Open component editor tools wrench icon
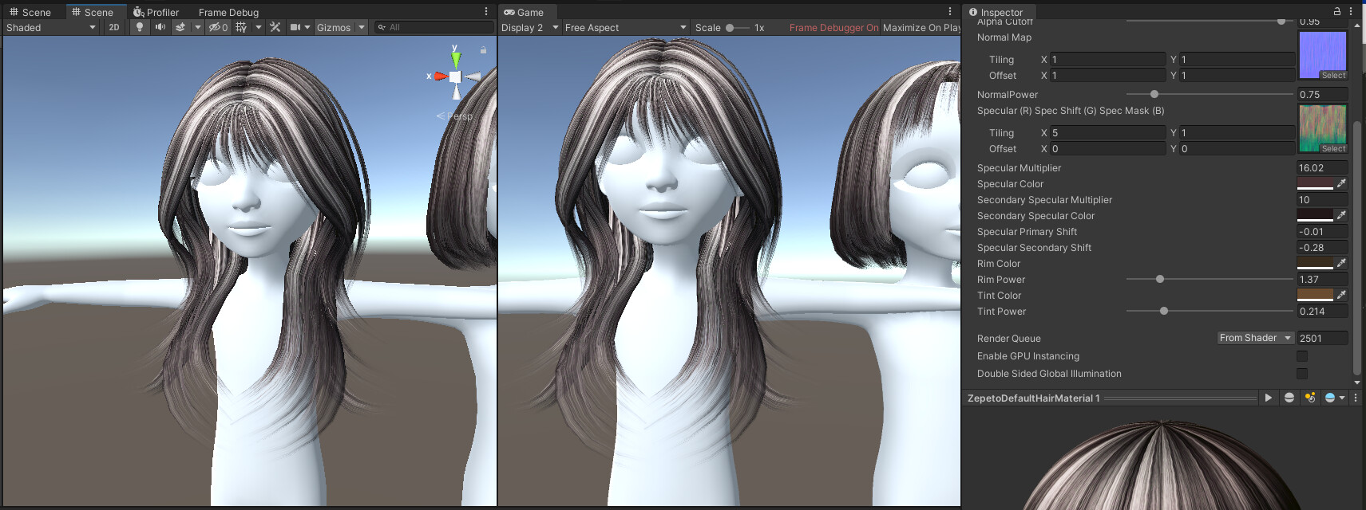The width and height of the screenshot is (1366, 510). 275,27
